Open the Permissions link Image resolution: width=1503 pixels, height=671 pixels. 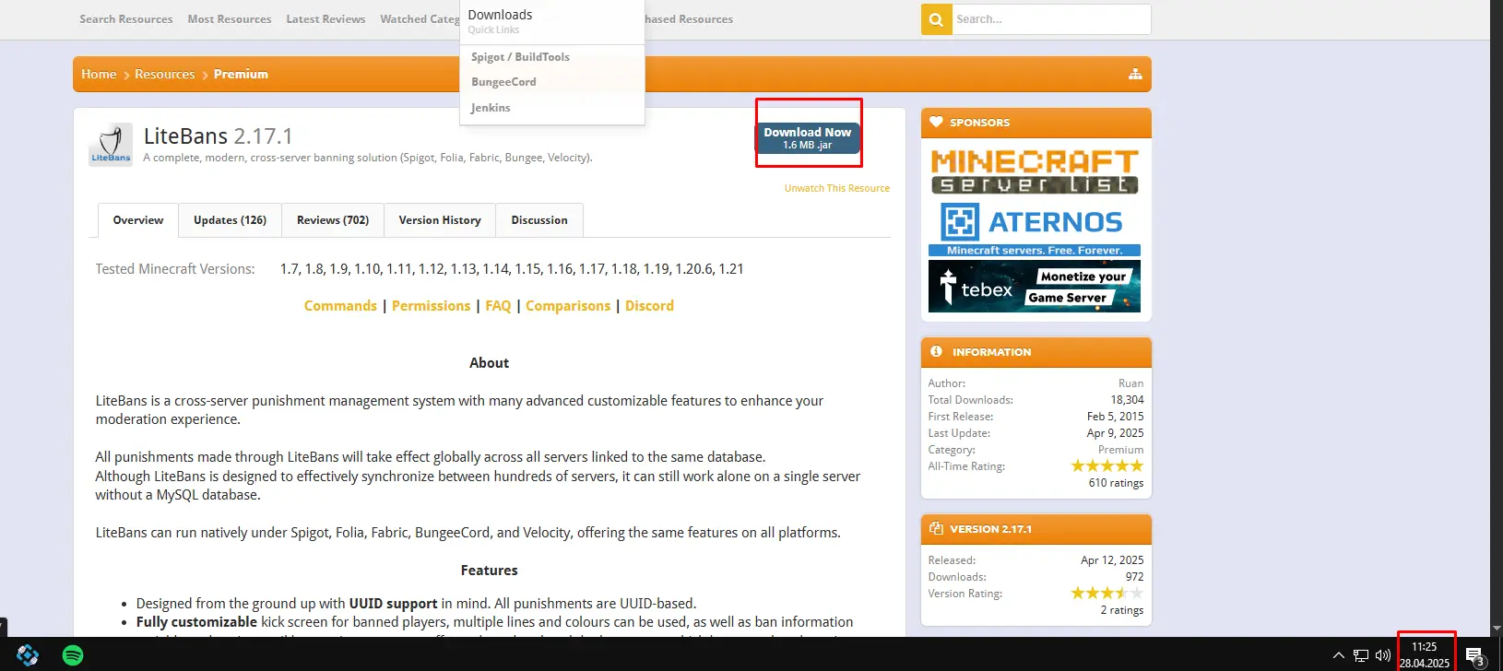(x=431, y=306)
